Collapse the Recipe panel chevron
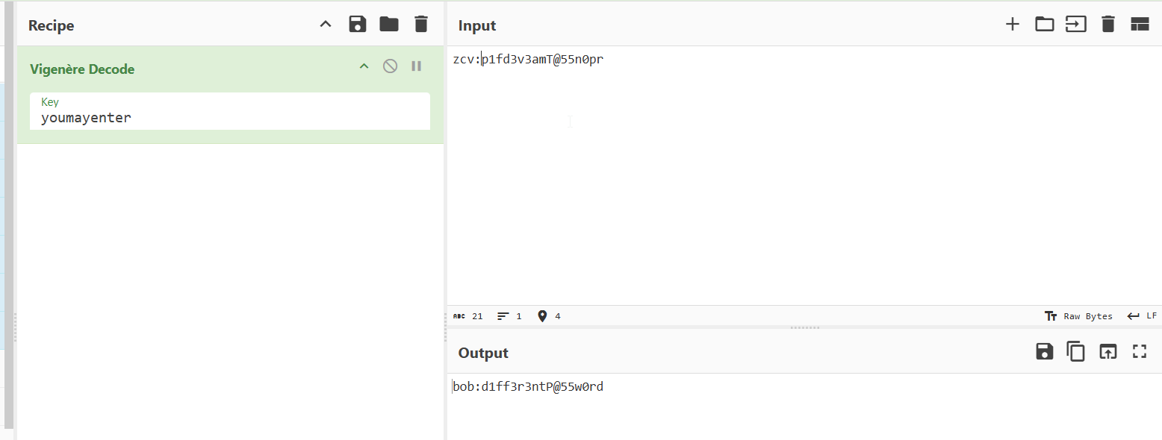The width and height of the screenshot is (1162, 440). pos(325,25)
